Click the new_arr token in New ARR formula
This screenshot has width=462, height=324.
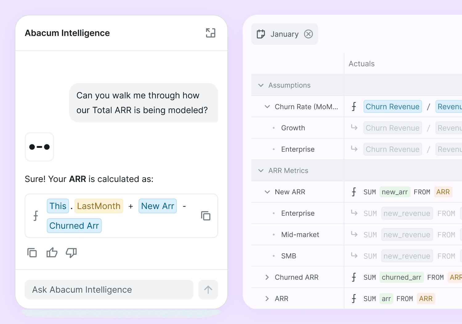(395, 192)
